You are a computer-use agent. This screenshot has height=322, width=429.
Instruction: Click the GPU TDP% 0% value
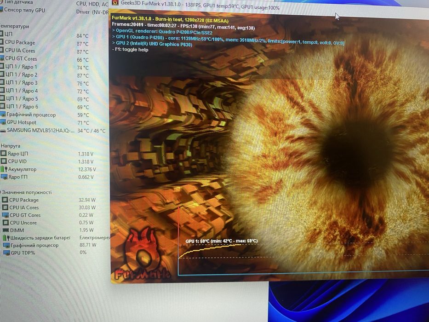(x=83, y=252)
